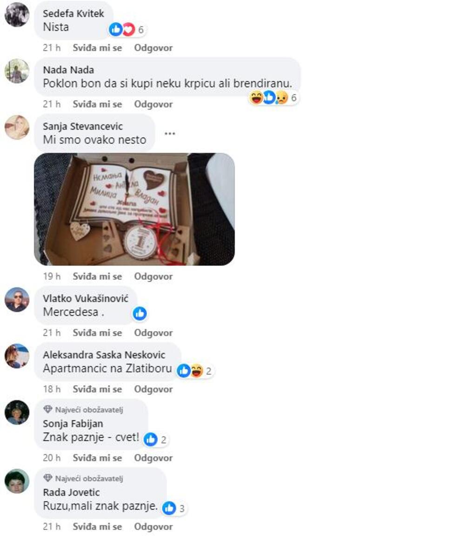This screenshot has width=465, height=536.
Task: Select the Najveći obožavatelj badge above Rada Jovetic
Action: point(83,478)
